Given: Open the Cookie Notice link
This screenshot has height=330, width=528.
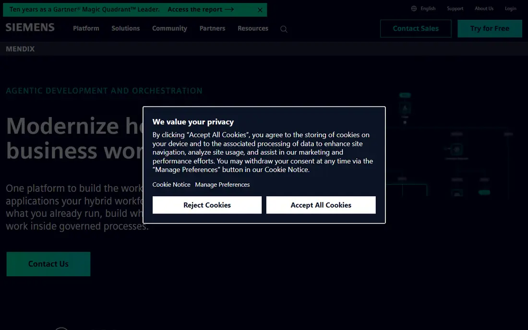Looking at the screenshot, I should click(x=171, y=184).
